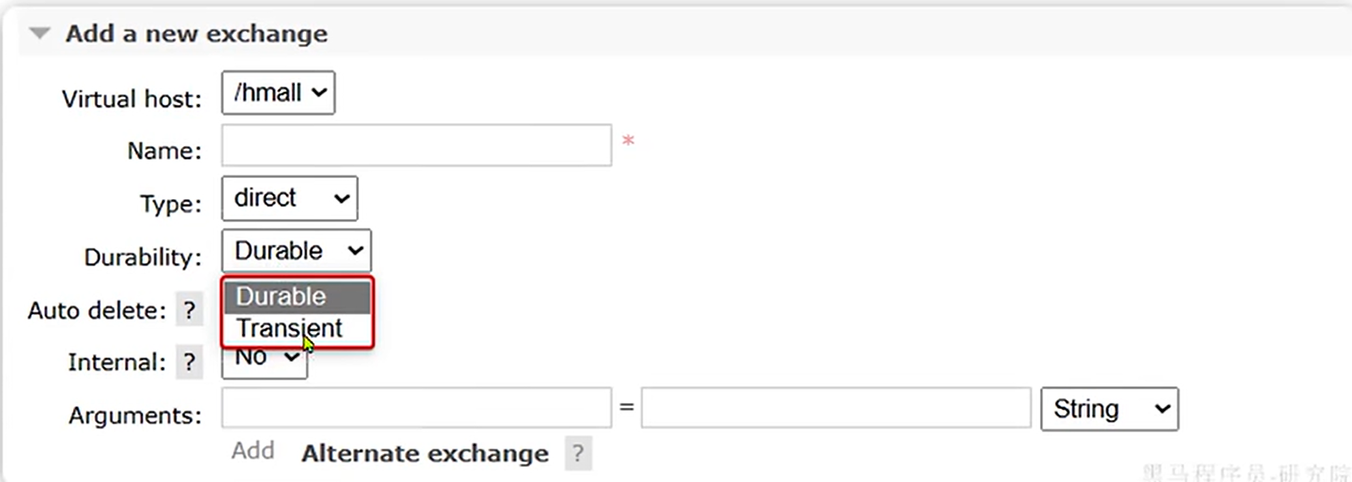Click the Internal help question mark
Screen dimensions: 1352x482
[189, 363]
